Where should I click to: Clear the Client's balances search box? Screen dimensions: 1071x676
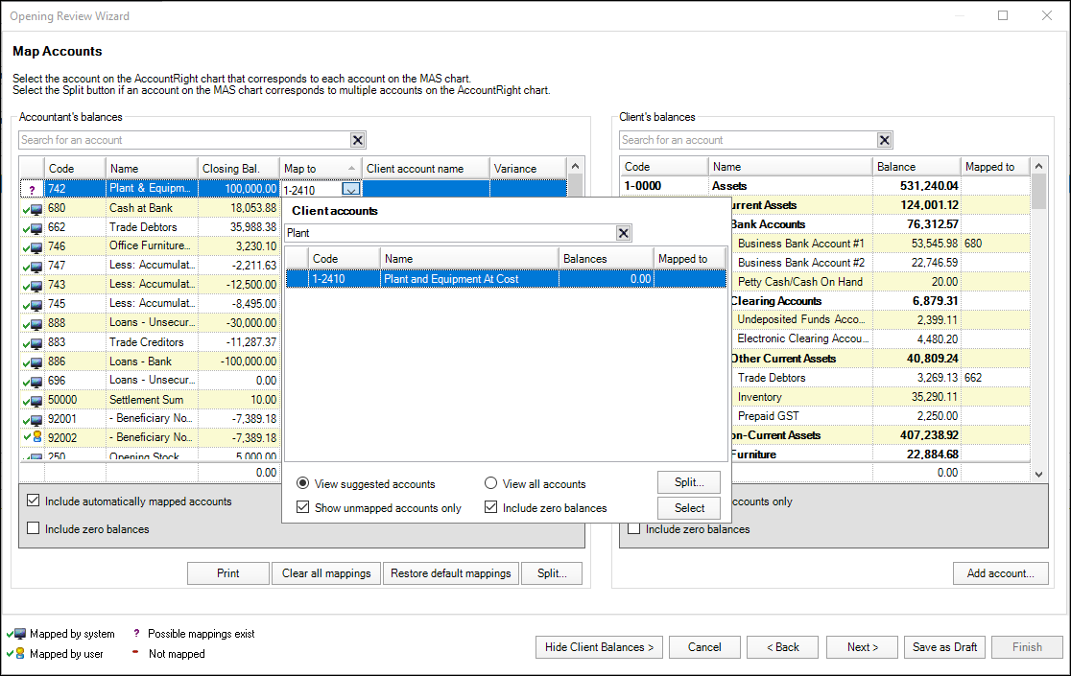coord(885,140)
